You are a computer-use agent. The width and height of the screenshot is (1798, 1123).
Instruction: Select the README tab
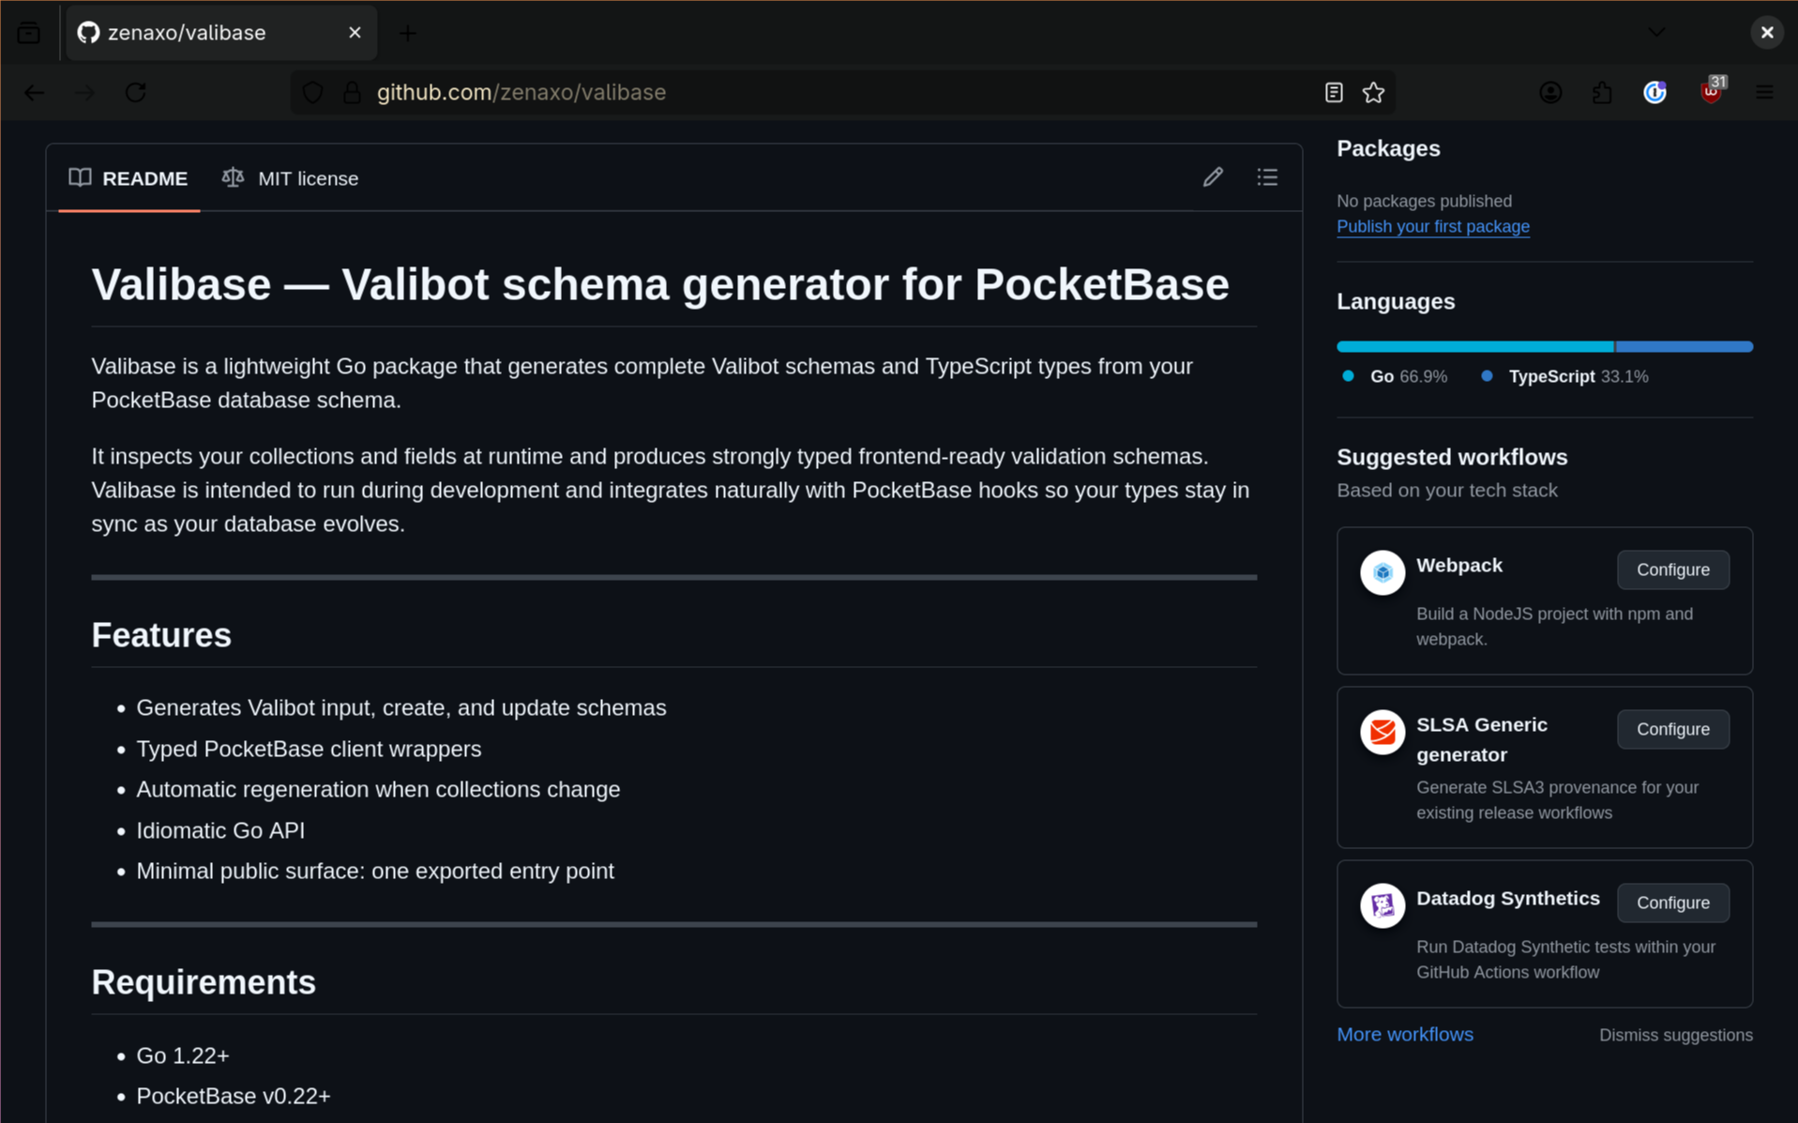128,178
